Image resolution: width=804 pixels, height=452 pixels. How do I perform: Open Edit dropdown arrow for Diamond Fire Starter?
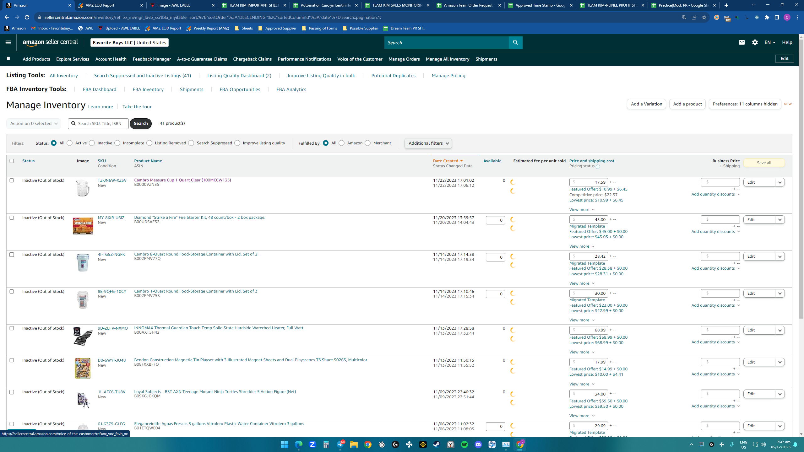pyautogui.click(x=780, y=220)
